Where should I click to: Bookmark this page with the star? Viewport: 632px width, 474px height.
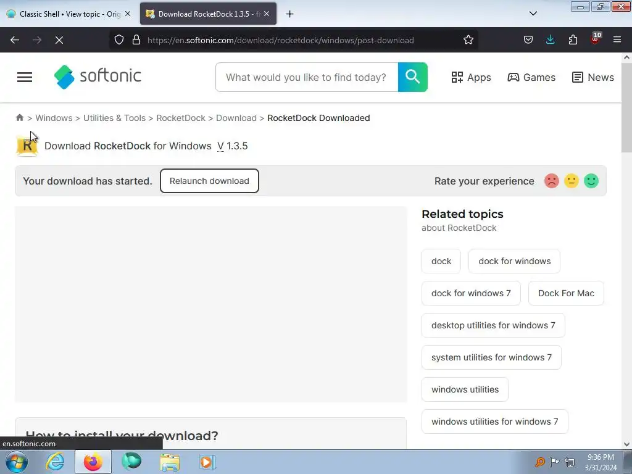tap(468, 40)
